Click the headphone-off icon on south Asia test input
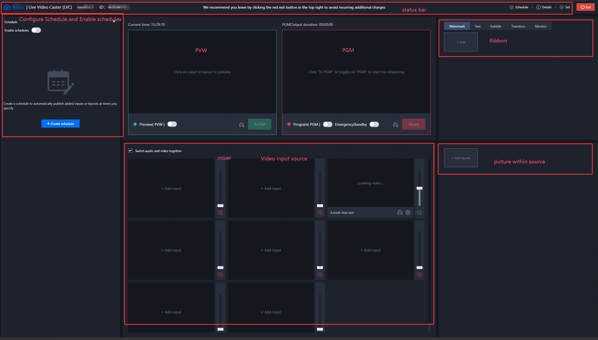The width and height of the screenshot is (598, 340). 400,212
